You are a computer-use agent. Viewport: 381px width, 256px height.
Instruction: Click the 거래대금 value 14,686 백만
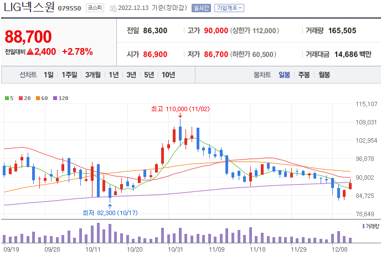(353, 54)
